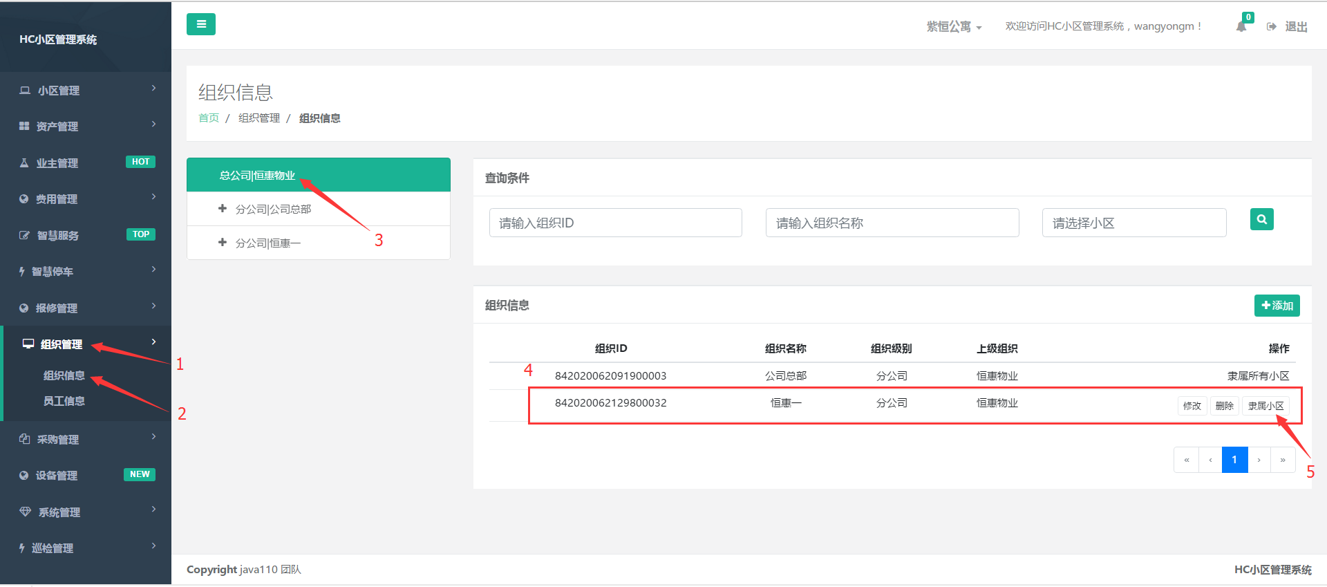
Task: Click the 添加 add button
Action: (1277, 306)
